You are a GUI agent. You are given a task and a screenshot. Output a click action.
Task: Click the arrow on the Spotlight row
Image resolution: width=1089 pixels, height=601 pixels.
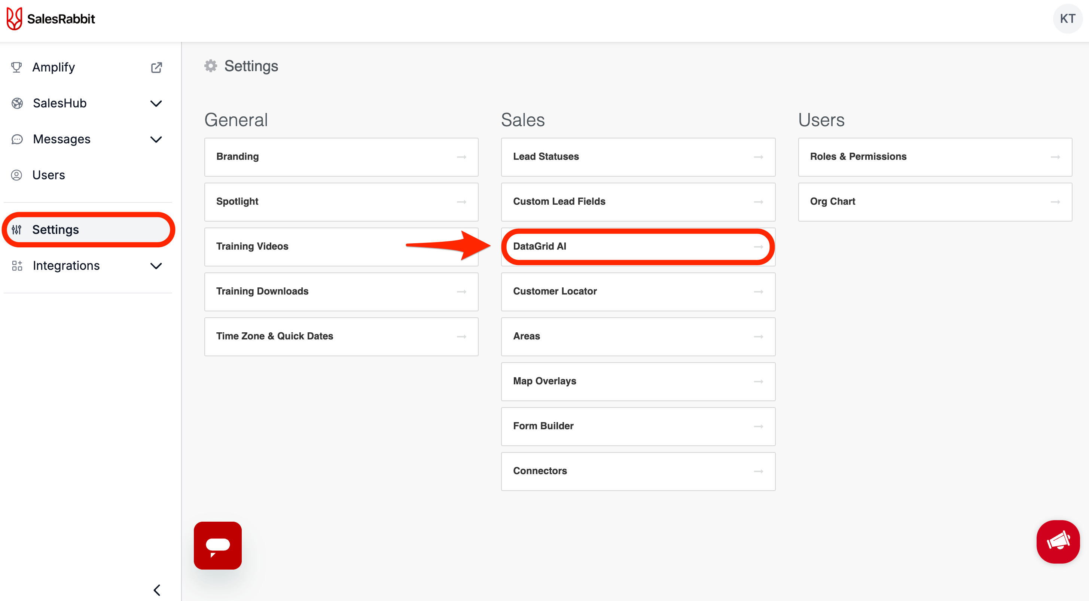click(462, 202)
